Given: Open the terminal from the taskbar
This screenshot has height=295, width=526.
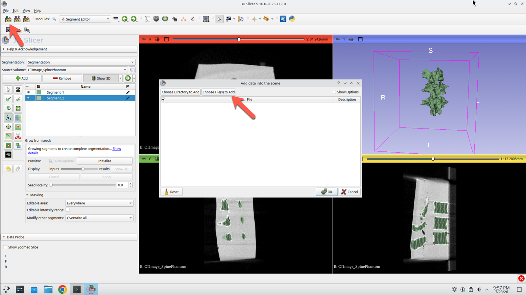Looking at the screenshot, I should [77, 289].
